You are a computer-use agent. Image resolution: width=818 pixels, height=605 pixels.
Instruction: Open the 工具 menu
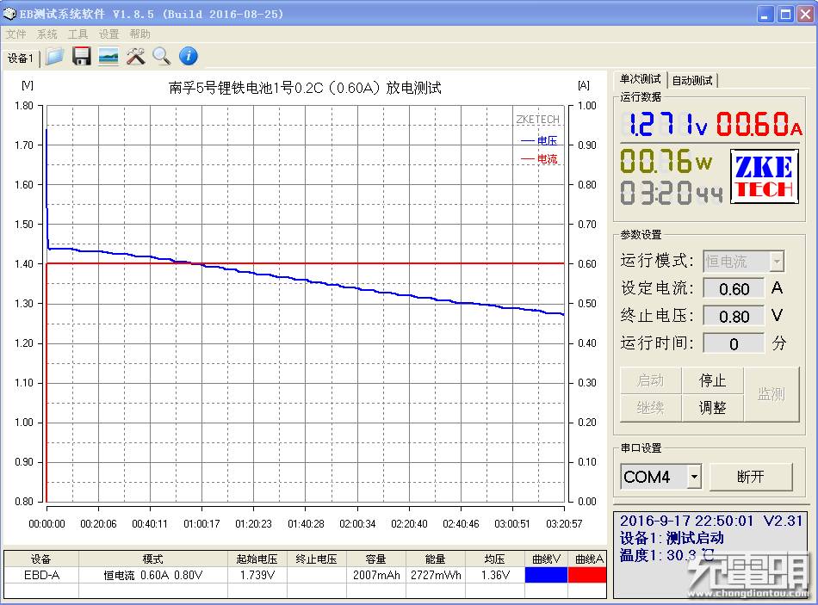77,34
